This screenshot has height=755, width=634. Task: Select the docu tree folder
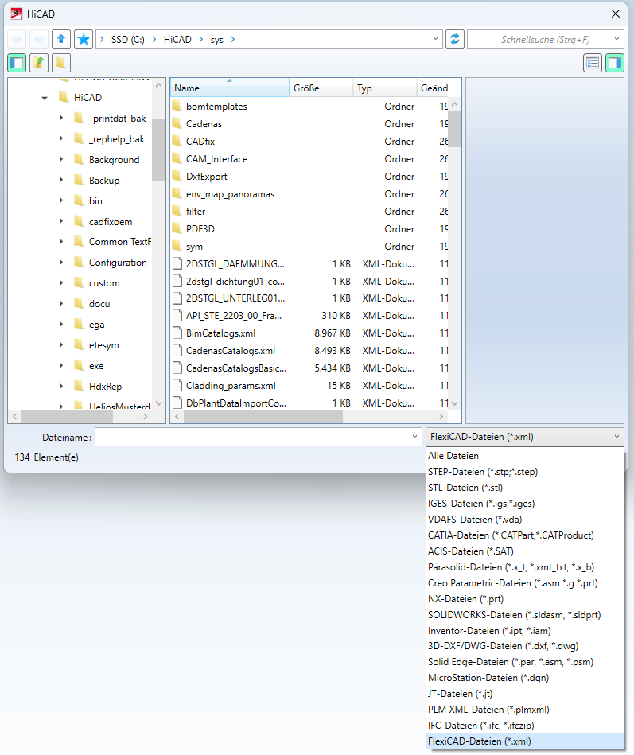(x=99, y=304)
